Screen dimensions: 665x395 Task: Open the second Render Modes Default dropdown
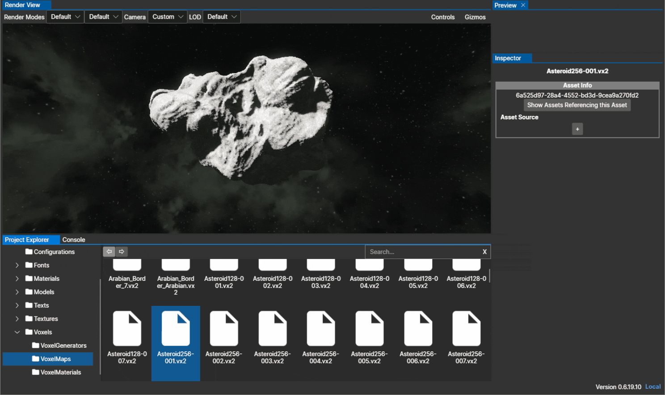103,16
